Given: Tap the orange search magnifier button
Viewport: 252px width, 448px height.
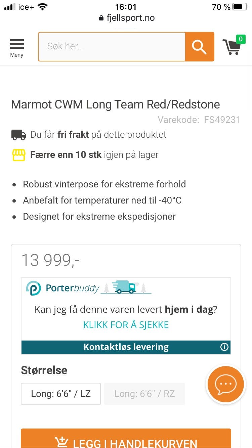Looking at the screenshot, I should pyautogui.click(x=200, y=47).
